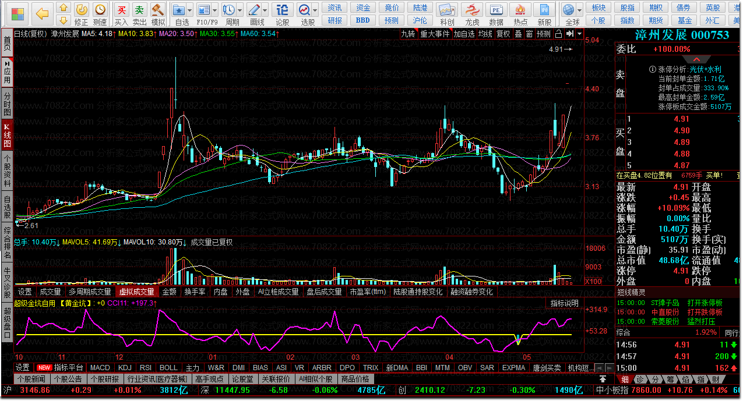Screen dimensions: 743x401
Task: Click the lock icon in chart header
Action: (559, 34)
